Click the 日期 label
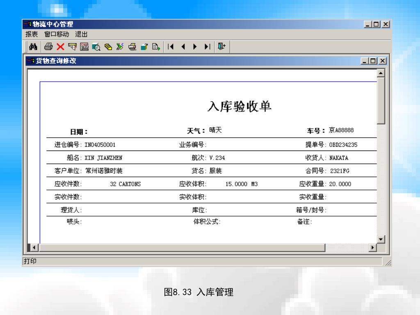420x315 pixels. [x=79, y=132]
